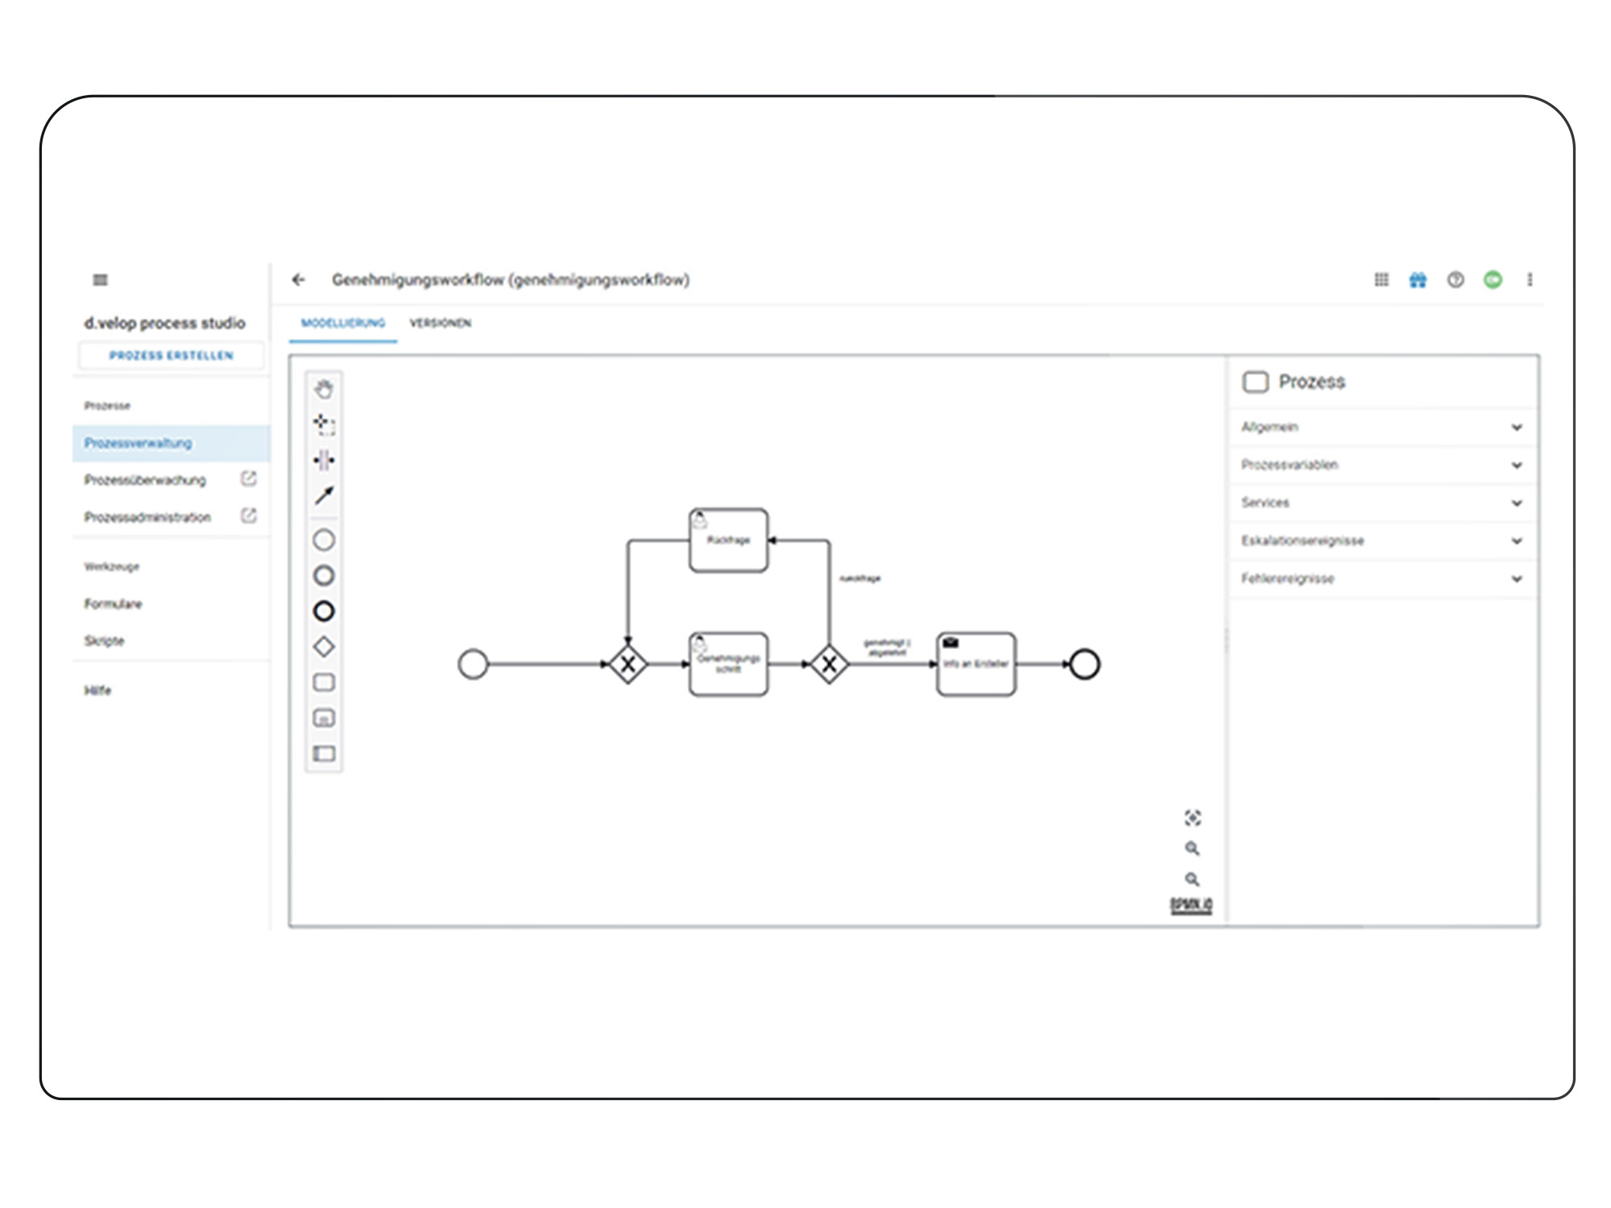Open Hilfe in sidebar

(97, 691)
